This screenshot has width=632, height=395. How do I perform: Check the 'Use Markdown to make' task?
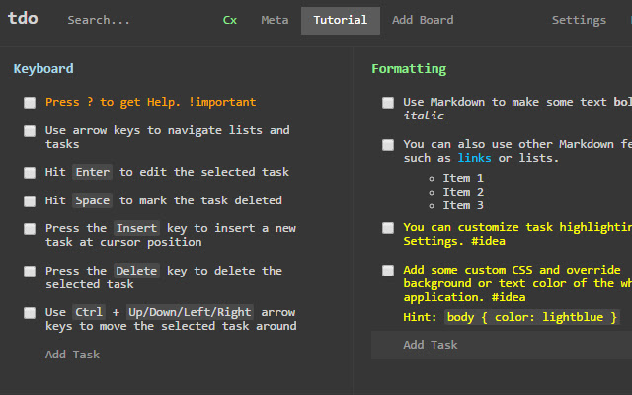point(388,103)
